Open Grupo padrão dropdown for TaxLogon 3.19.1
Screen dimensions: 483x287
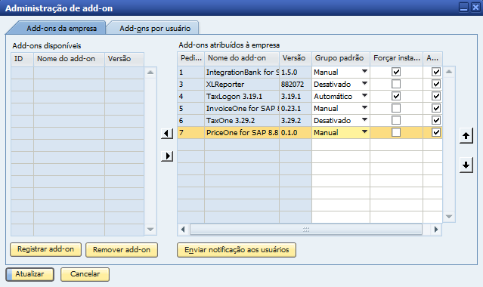tap(364, 95)
